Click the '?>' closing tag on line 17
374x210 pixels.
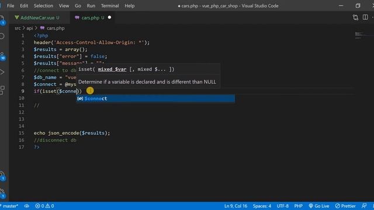click(36, 147)
